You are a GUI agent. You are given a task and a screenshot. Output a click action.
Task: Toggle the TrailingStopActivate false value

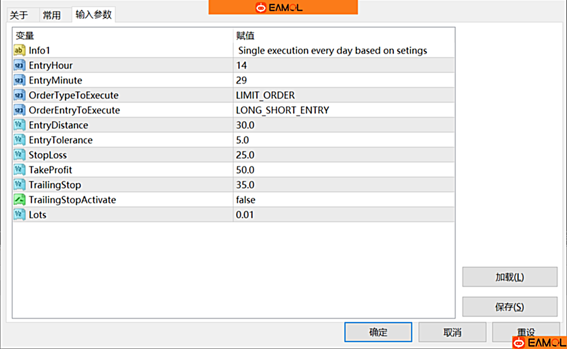[343, 200]
